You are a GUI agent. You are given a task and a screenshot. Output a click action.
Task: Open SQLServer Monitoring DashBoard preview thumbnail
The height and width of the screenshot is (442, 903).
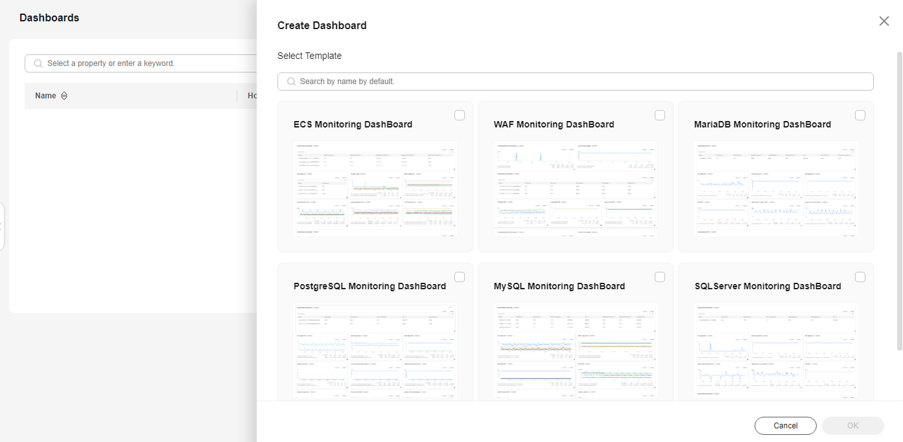point(776,351)
